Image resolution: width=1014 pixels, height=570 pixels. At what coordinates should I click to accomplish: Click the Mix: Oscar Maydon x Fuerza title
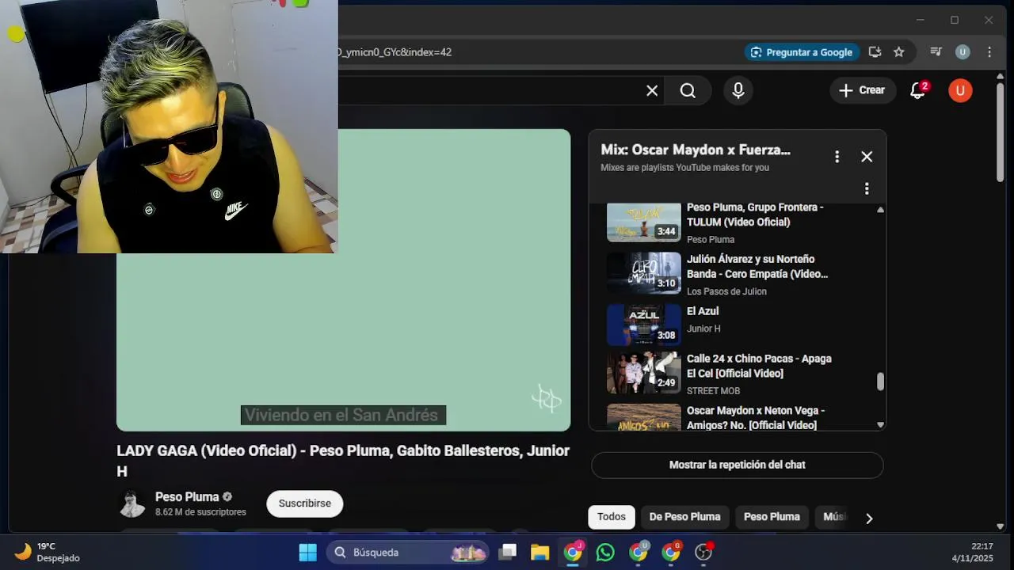(x=696, y=150)
